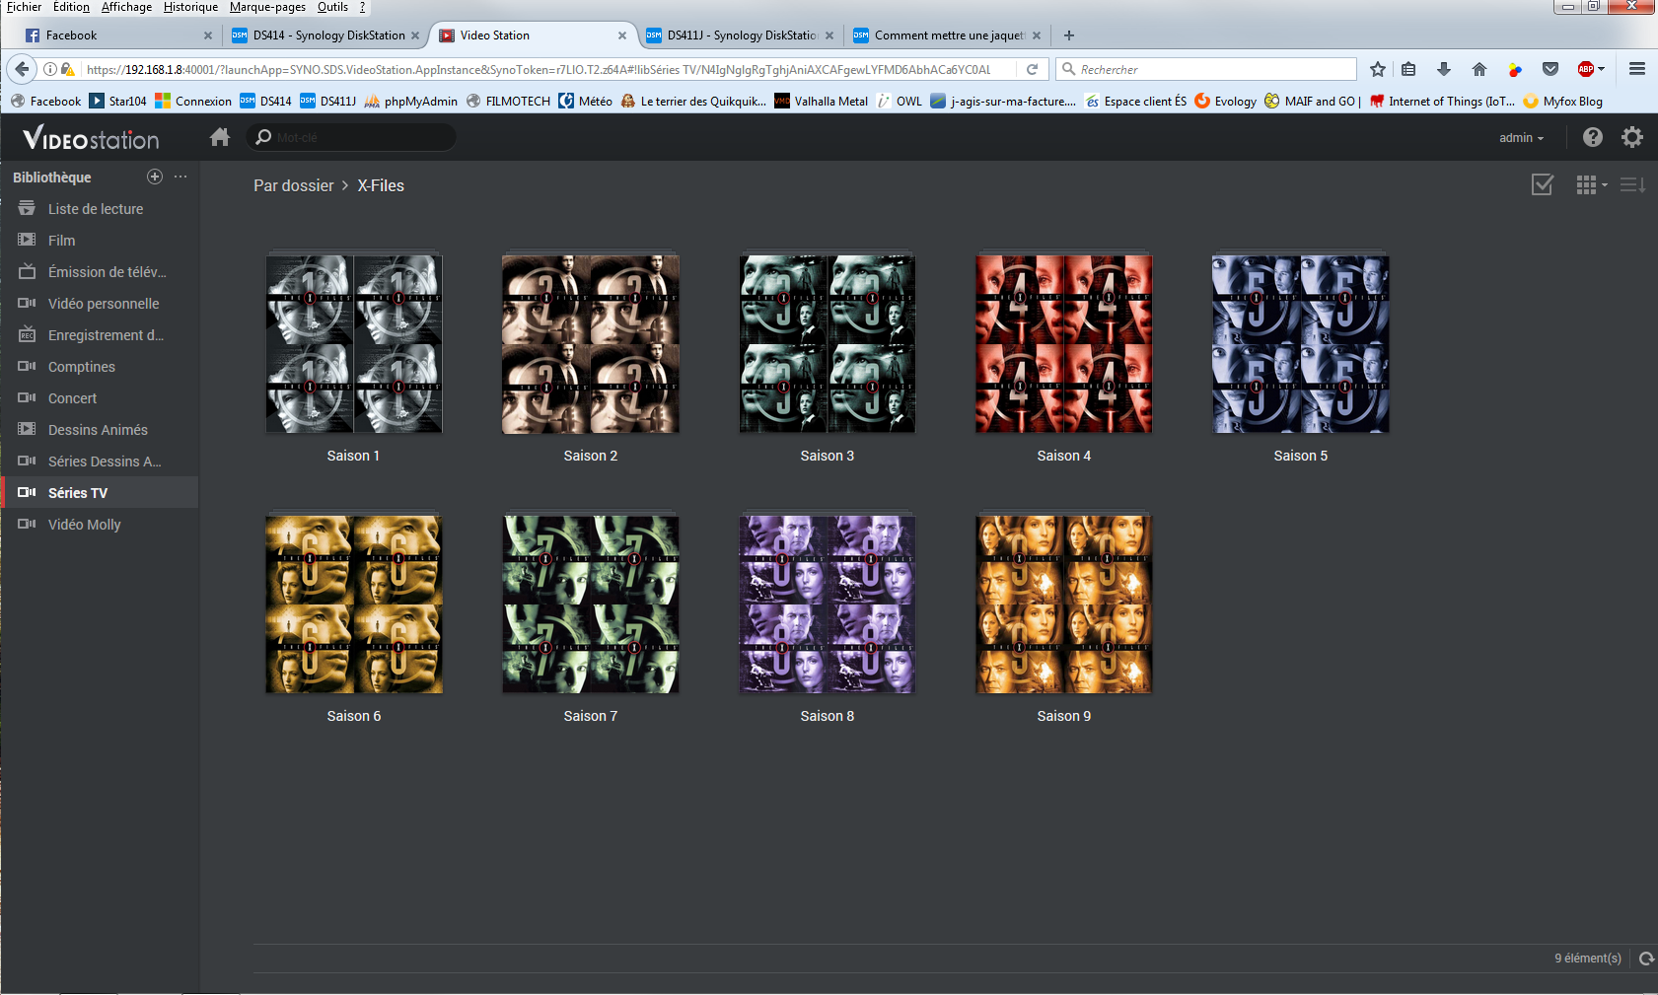Click the Rechercher search box
The width and height of the screenshot is (1658, 995).
tap(1207, 69)
